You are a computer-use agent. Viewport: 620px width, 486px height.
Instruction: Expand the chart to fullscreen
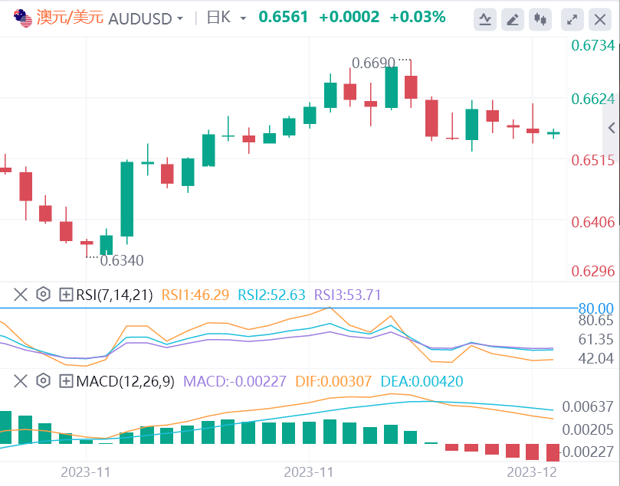[x=572, y=19]
